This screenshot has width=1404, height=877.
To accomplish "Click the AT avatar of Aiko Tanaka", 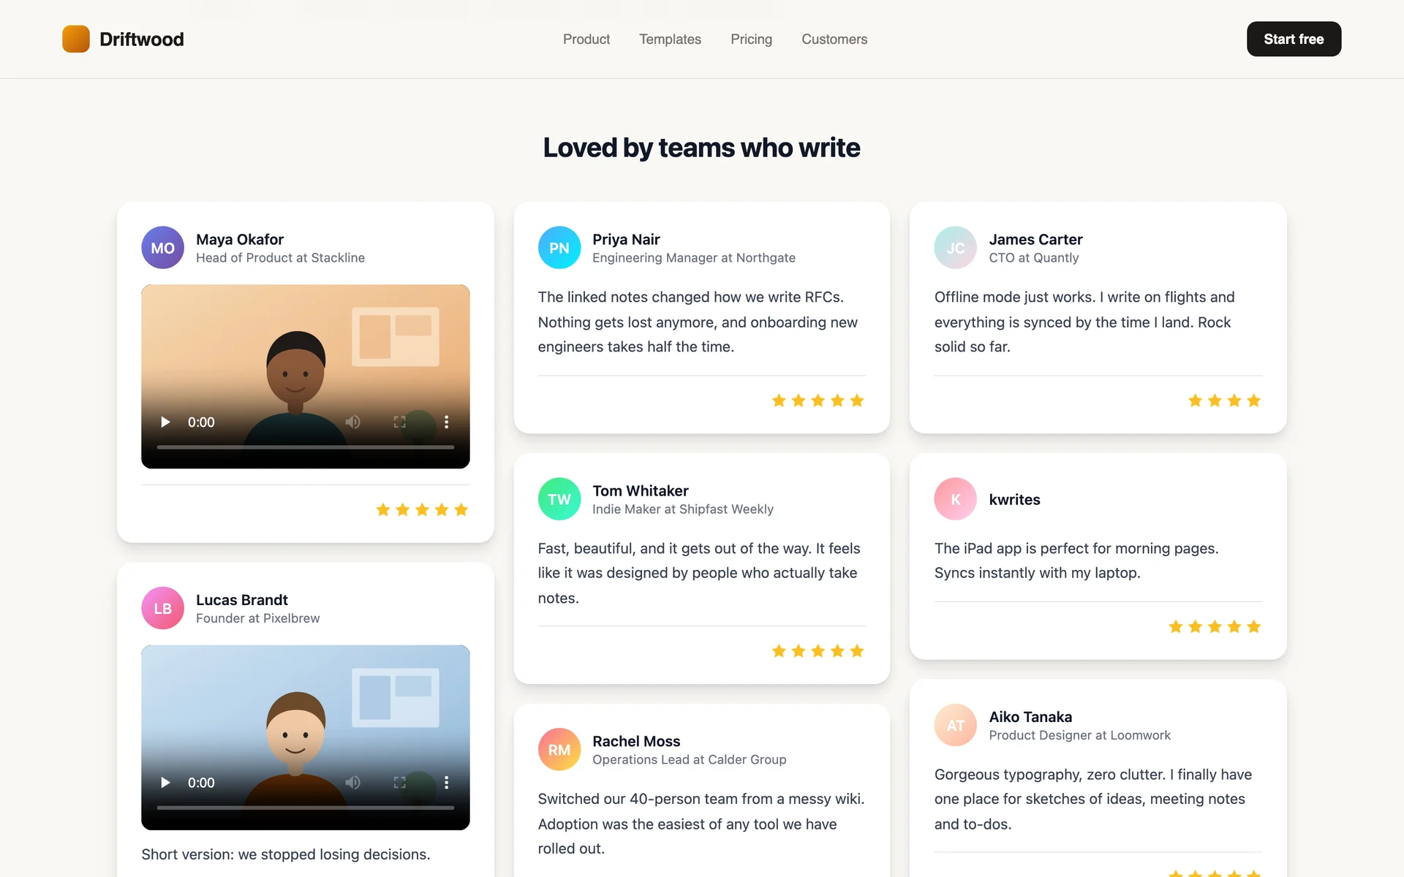I will click(956, 725).
